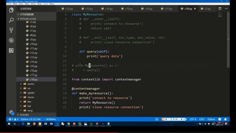This screenshot has height=133, width=236.
Task: Open c16.py in the file explorer
Action: coord(34,71)
